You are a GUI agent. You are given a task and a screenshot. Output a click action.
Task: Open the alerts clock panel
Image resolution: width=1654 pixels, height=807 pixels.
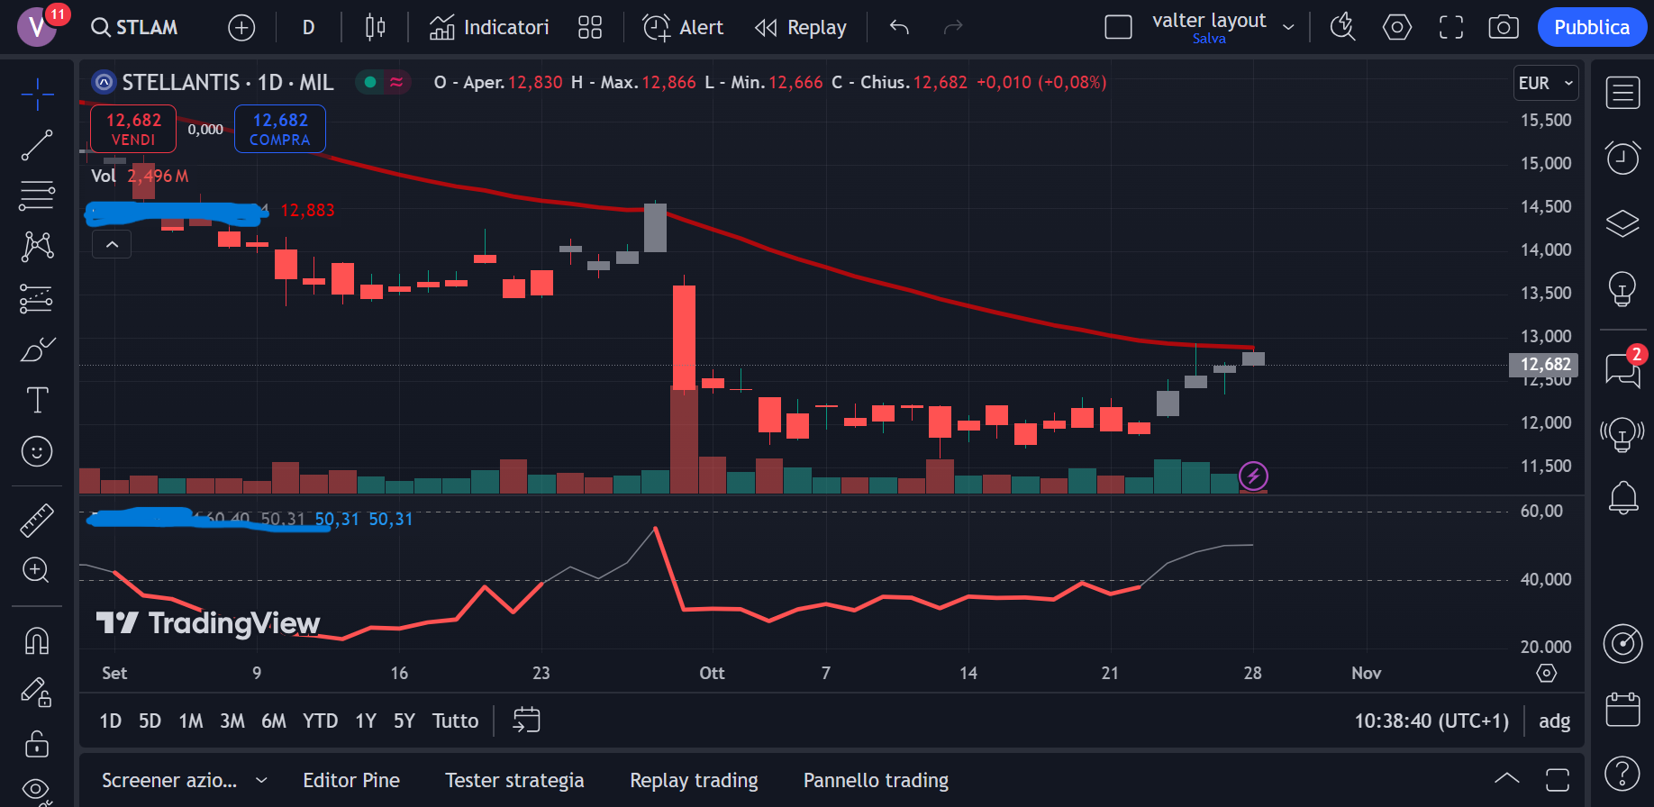(x=1622, y=159)
